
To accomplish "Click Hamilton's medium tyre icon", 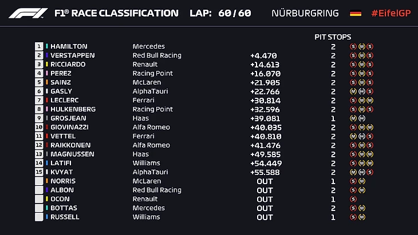I will [362, 46].
